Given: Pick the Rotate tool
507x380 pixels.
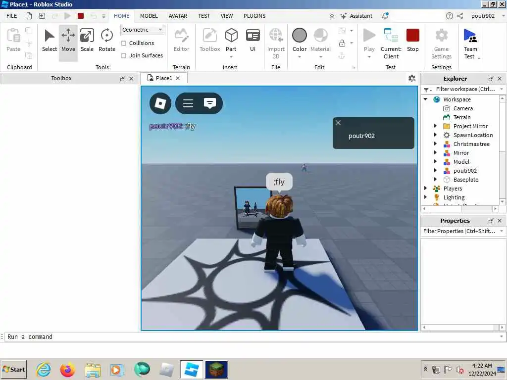Looking at the screenshot, I should (107, 41).
